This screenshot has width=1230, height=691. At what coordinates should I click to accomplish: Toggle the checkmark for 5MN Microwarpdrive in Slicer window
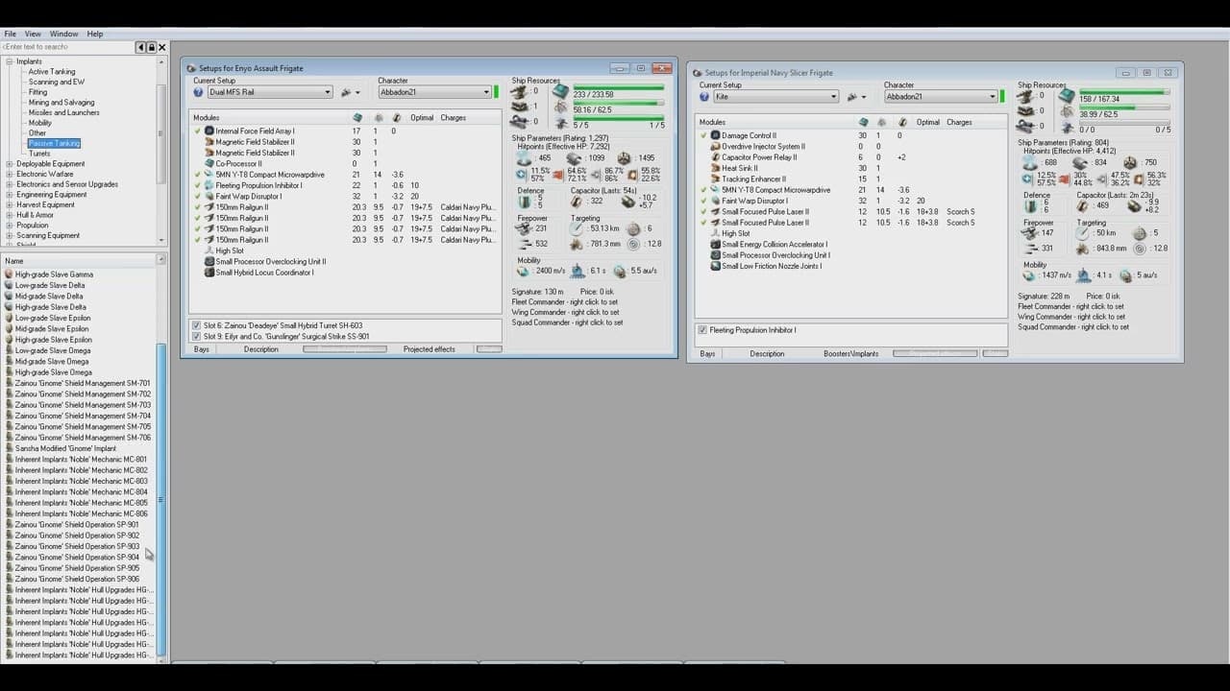tap(704, 190)
